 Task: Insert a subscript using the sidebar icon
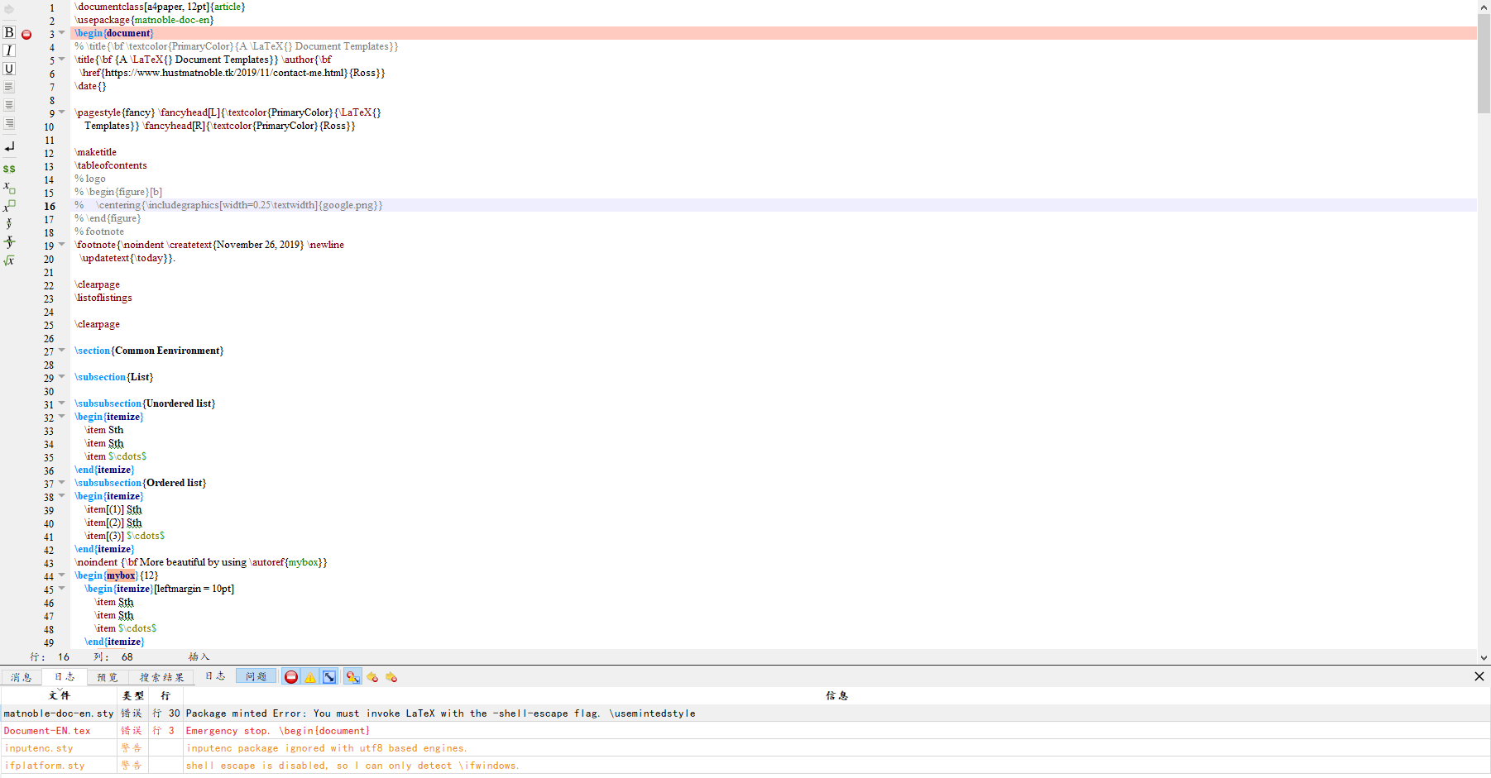click(x=8, y=187)
